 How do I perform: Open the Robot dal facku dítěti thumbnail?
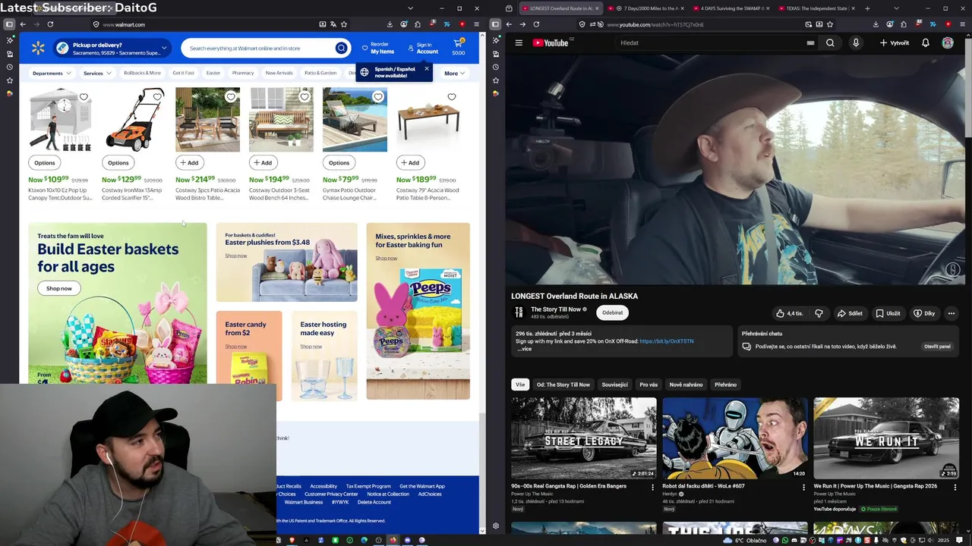coord(735,438)
